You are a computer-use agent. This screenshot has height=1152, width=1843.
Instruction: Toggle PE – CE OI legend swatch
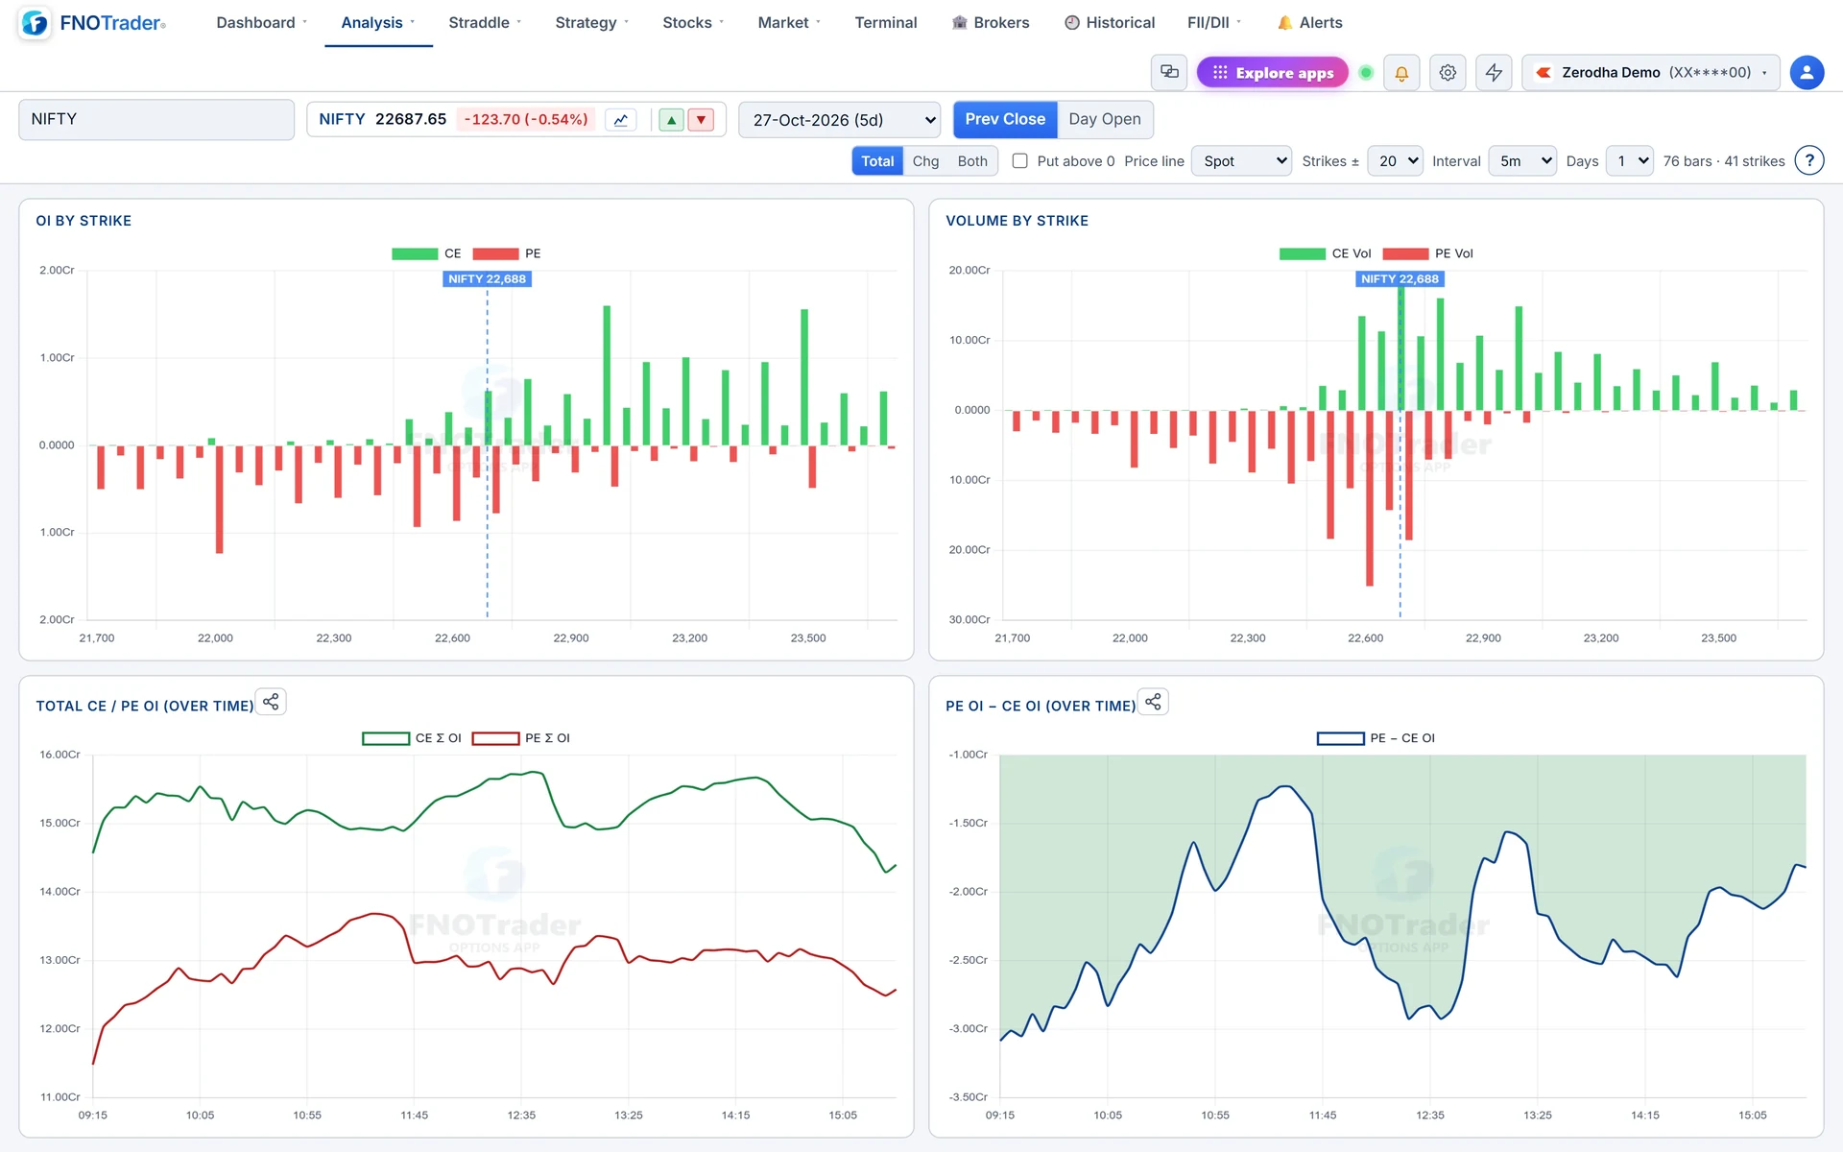1341,738
